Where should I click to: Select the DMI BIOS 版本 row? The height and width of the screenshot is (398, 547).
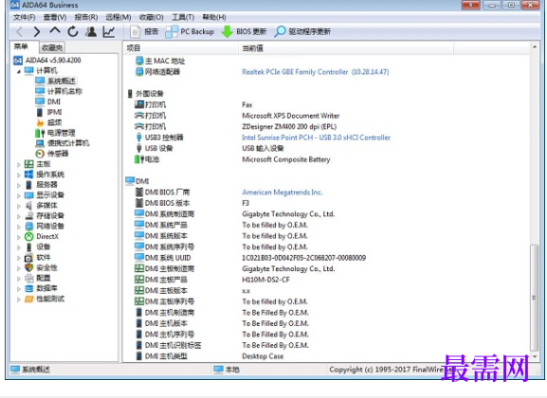pos(326,203)
